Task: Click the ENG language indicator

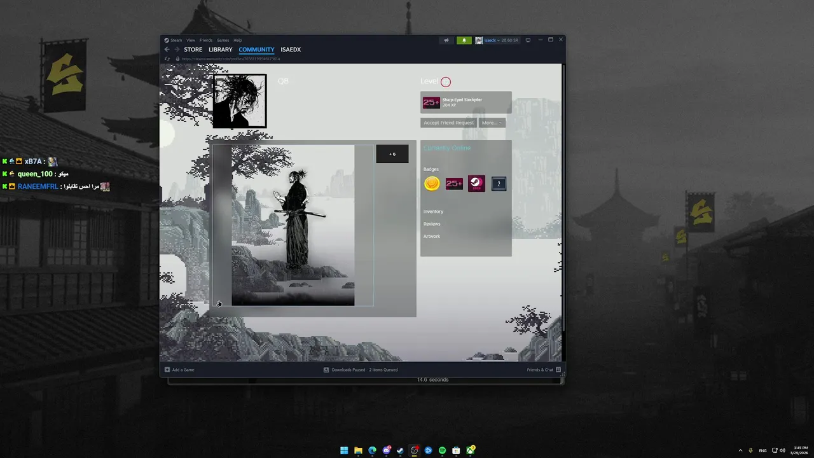Action: click(762, 450)
